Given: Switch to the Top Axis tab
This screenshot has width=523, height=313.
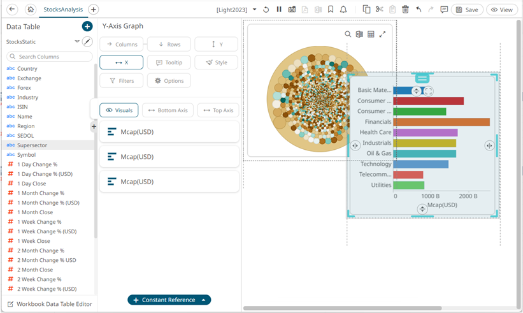Looking at the screenshot, I should point(218,110).
